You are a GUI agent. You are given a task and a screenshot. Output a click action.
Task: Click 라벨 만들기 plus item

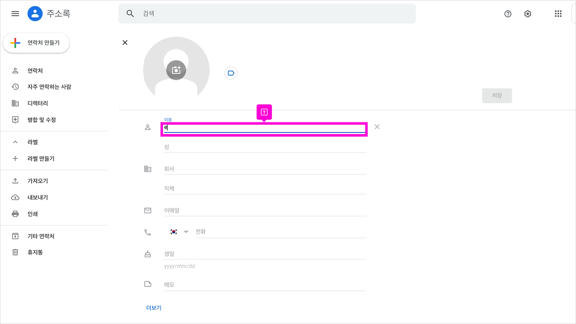click(x=40, y=158)
